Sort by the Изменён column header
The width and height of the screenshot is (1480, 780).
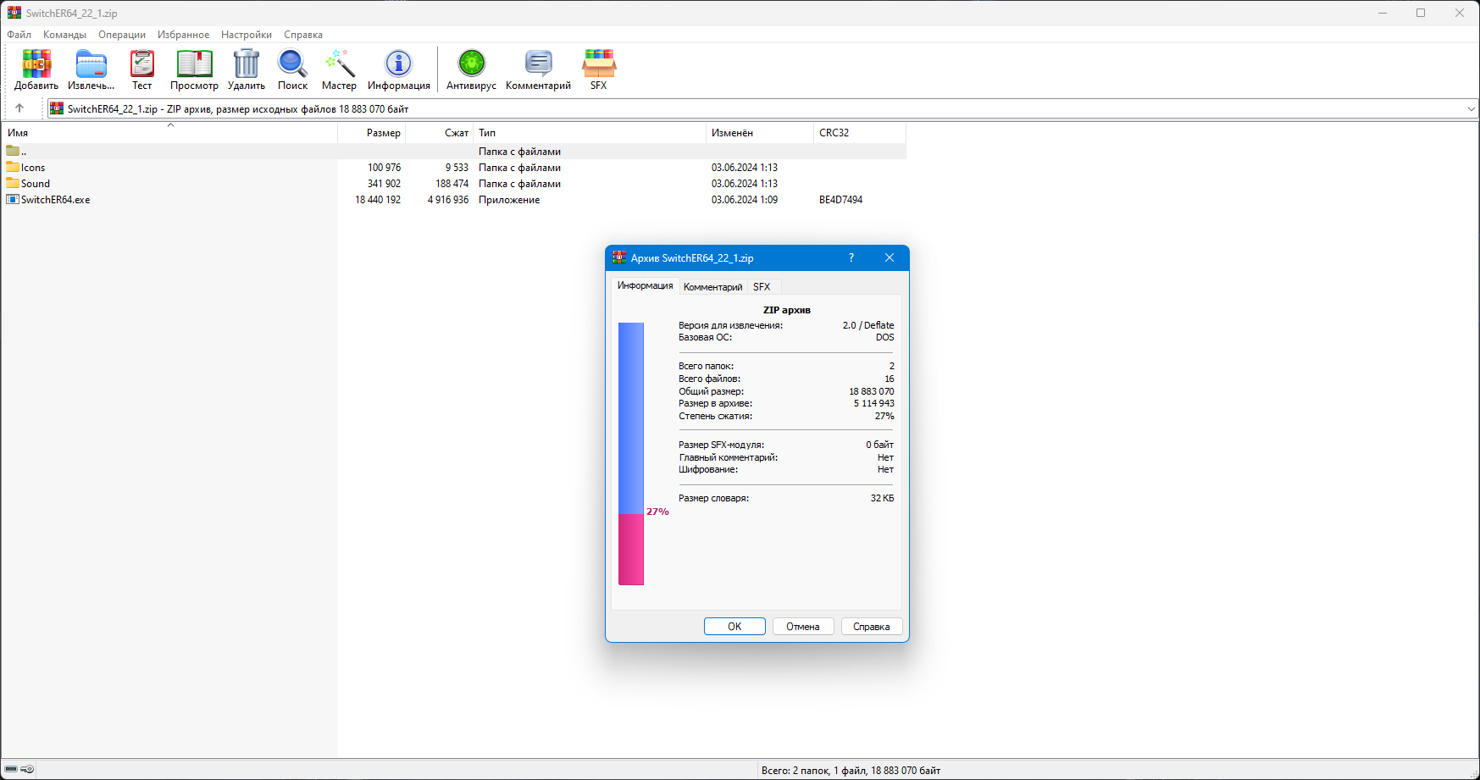click(760, 133)
